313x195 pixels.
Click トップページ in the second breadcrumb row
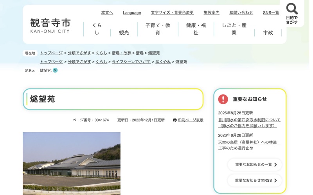[x=52, y=62]
